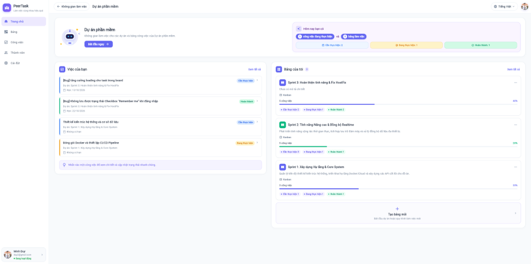The height and width of the screenshot is (264, 531).
Task: Click the members icon beside Thành viên
Action: (x=6, y=52)
